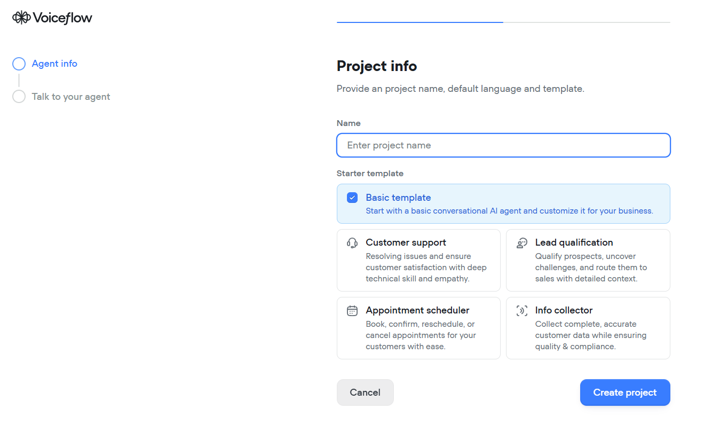Screen dimensions: 712x448
Task: Select the Basic template card
Action: 503,203
